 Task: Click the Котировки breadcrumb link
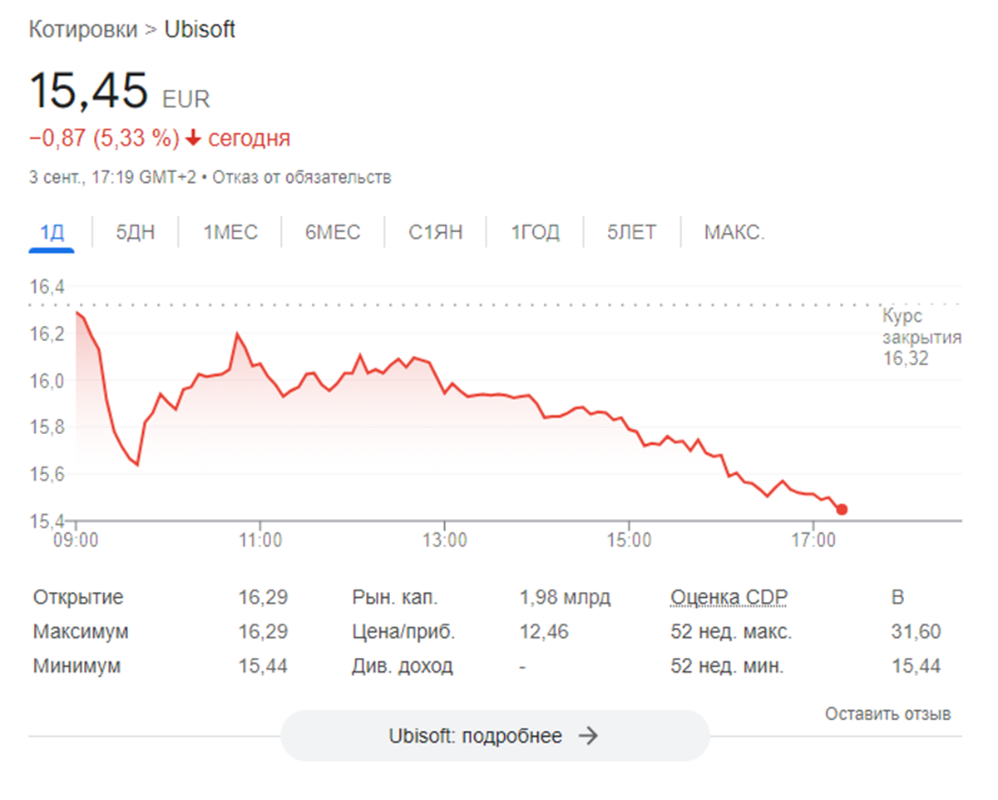click(83, 30)
